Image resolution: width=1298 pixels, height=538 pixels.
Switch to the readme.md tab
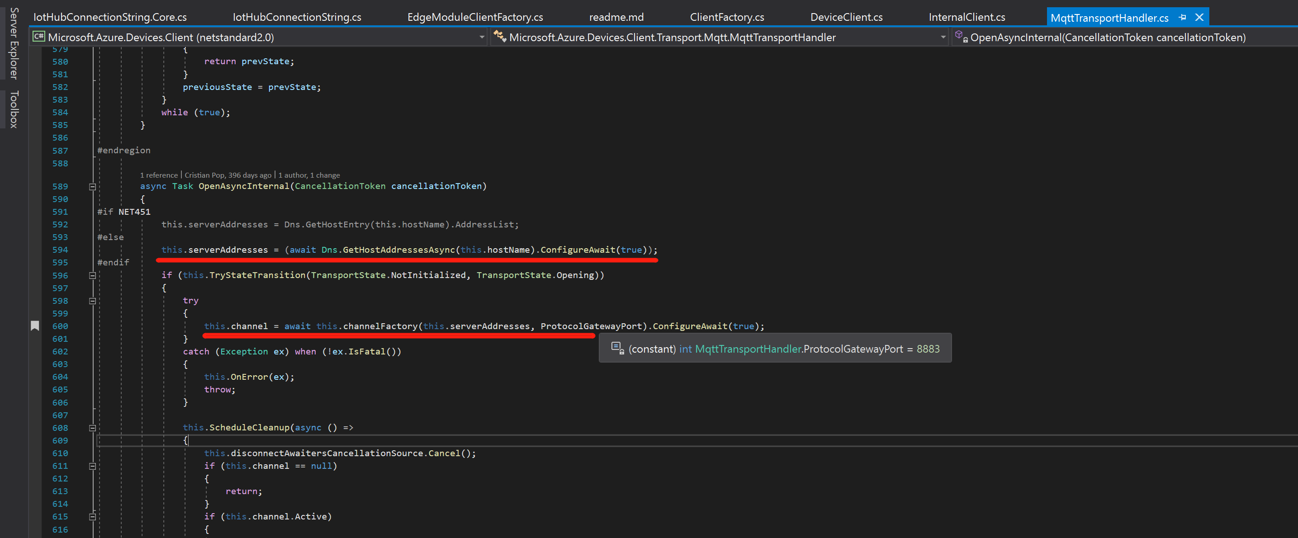pos(616,17)
